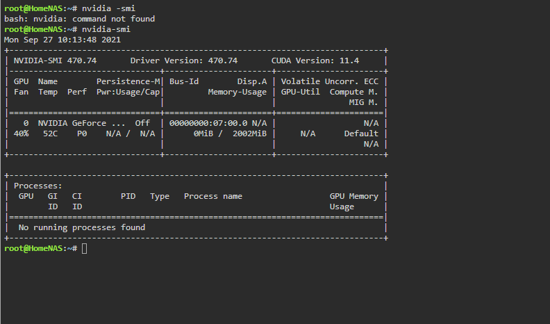The width and height of the screenshot is (550, 324).
Task: Click the Compute mode value 'Default'
Action: point(361,133)
